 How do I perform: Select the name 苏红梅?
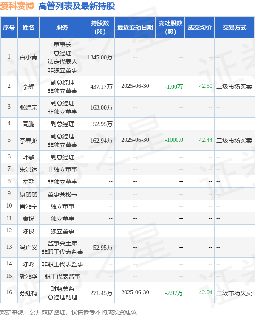[28, 293]
